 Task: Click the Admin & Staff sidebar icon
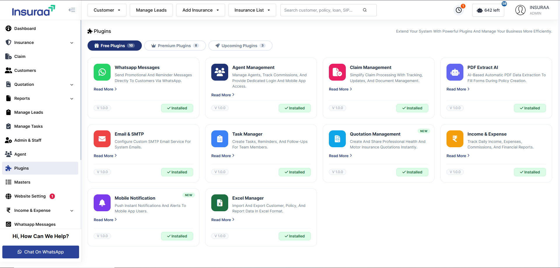[x=8, y=140]
